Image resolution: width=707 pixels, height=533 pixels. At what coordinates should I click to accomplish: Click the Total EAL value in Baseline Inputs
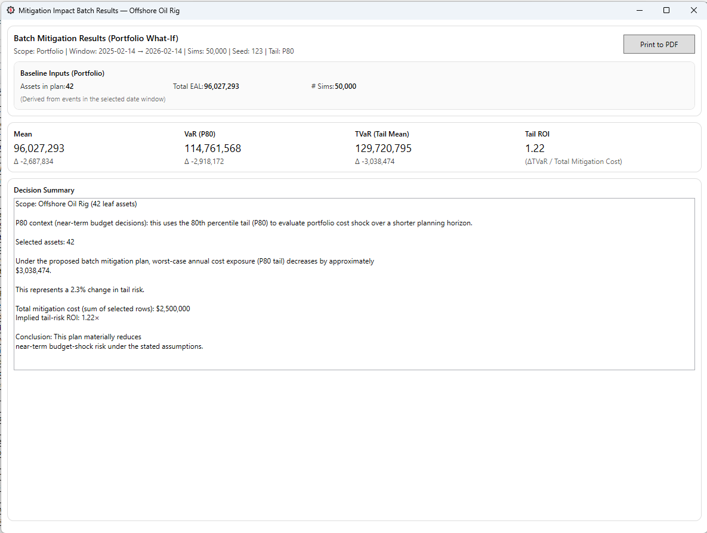(221, 86)
